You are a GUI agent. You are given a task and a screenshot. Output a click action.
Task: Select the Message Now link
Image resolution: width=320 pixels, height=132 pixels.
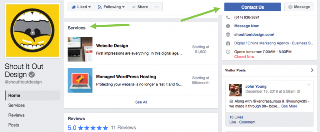tap(246, 26)
